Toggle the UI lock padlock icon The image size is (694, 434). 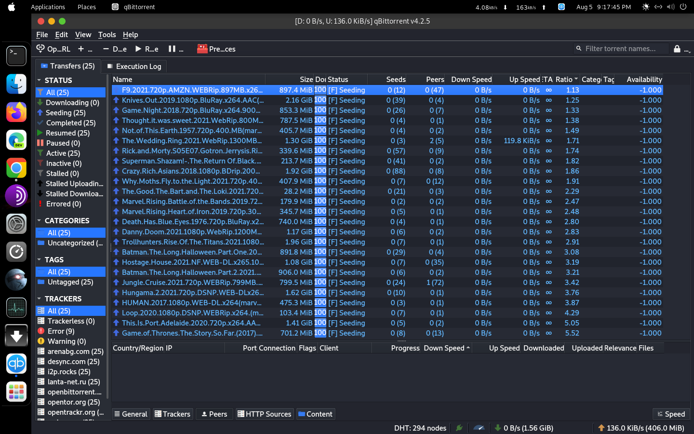[677, 49]
